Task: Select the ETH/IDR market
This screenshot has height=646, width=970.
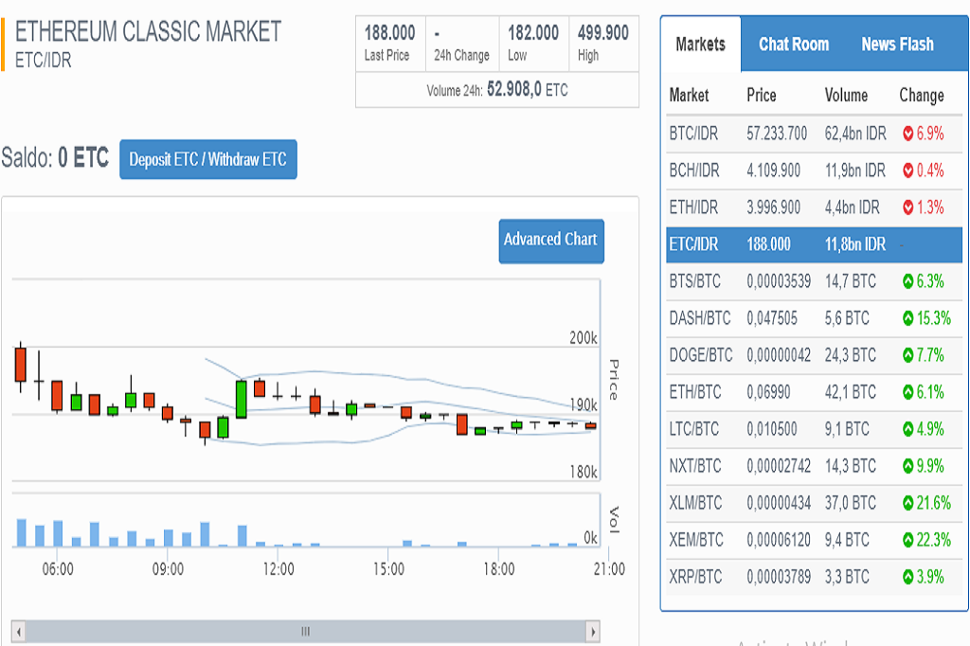Action: [x=814, y=207]
